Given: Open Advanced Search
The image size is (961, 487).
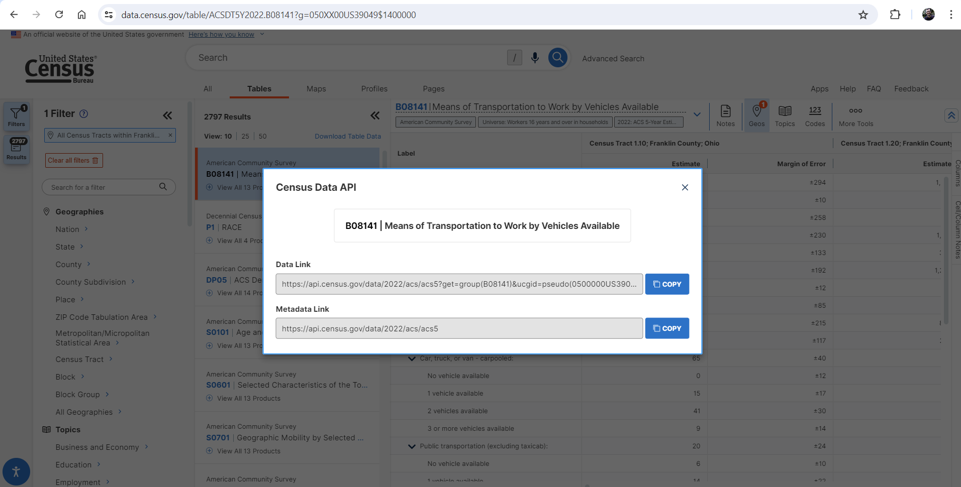Looking at the screenshot, I should [x=613, y=58].
